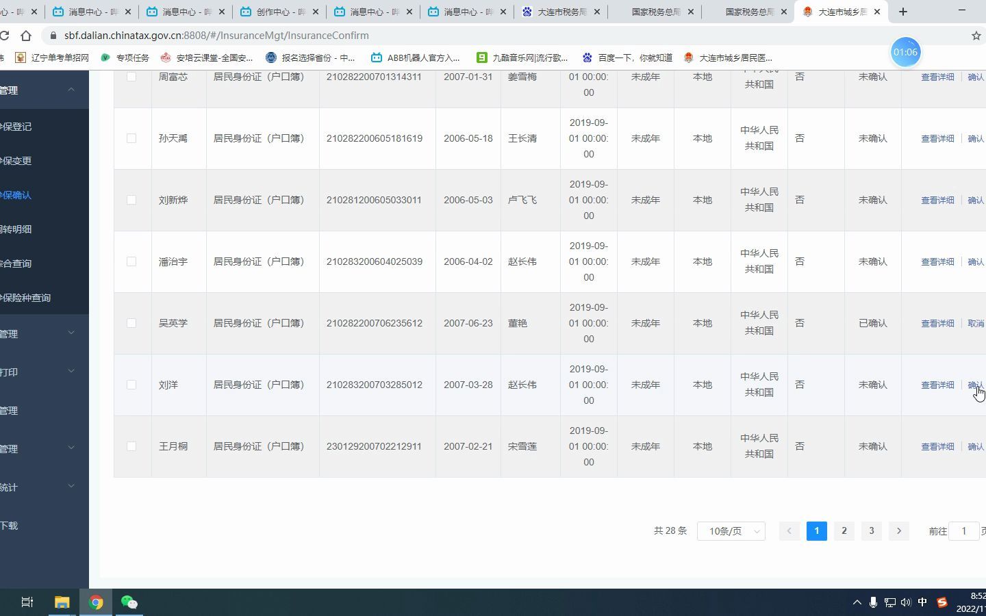
Task: Open volume control in tray
Action: tap(906, 602)
